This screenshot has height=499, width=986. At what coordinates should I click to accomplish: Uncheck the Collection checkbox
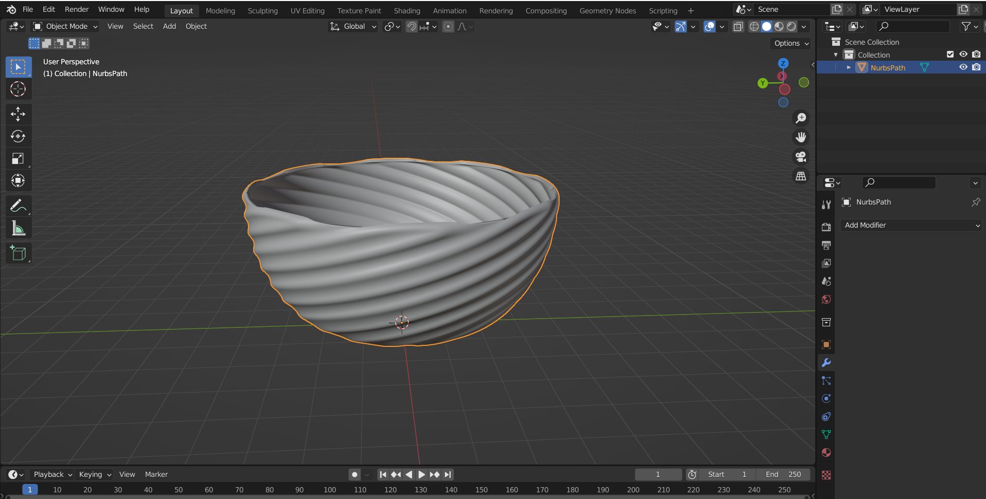[949, 54]
